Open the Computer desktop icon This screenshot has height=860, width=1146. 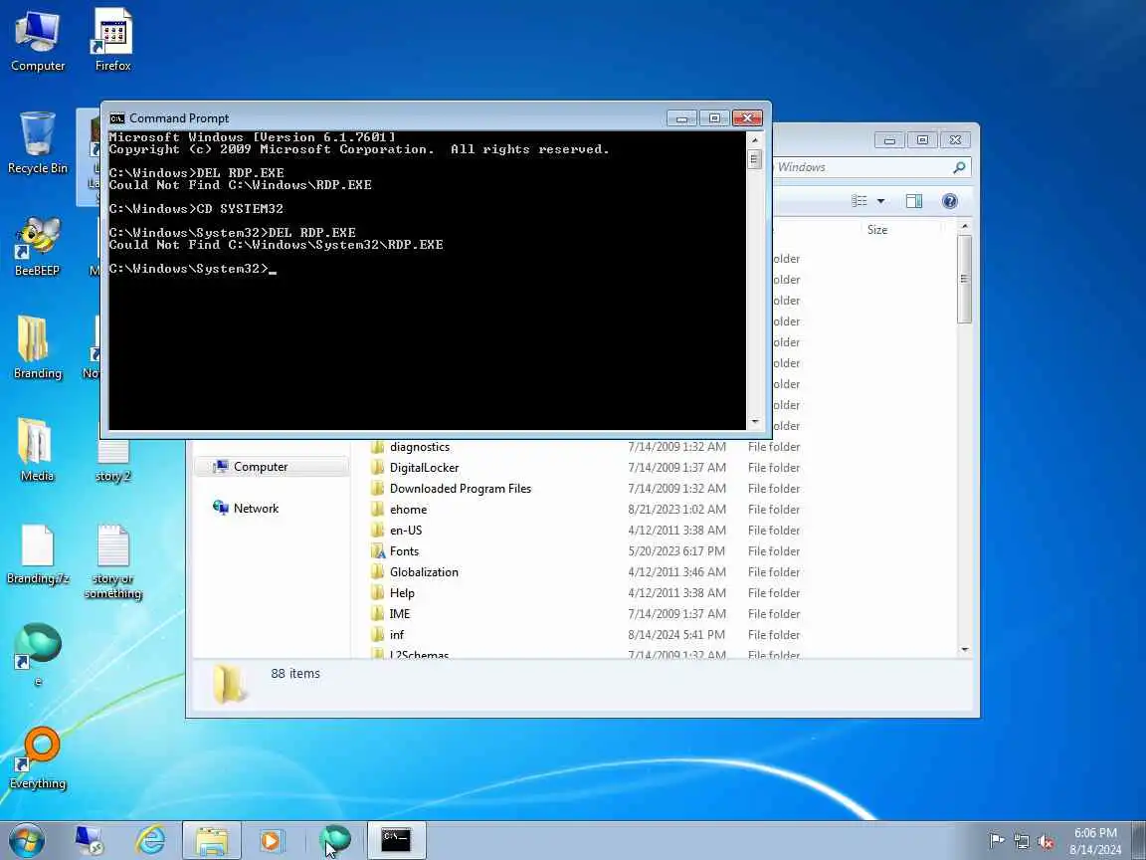(x=37, y=40)
